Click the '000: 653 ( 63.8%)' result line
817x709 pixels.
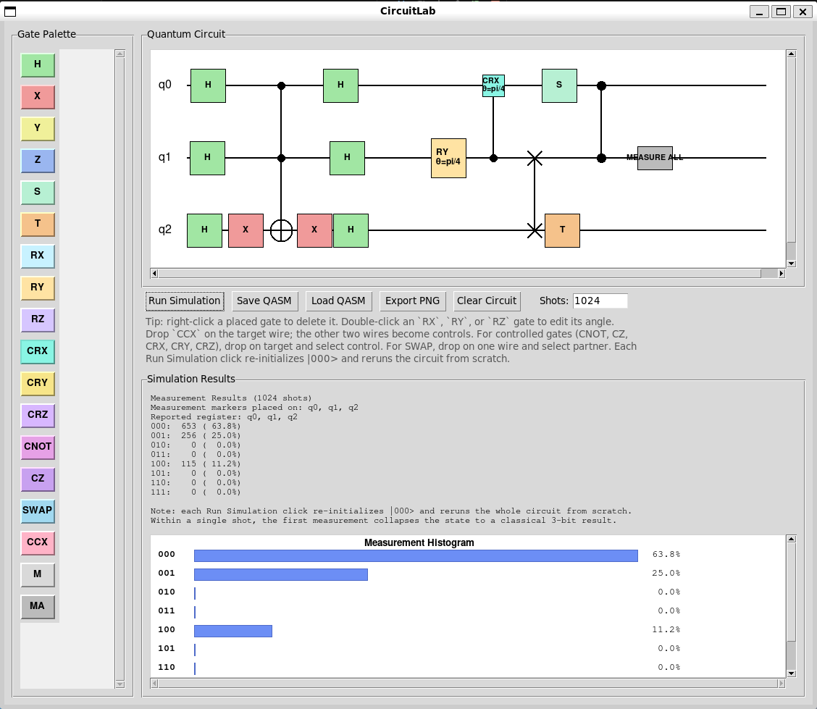pyautogui.click(x=196, y=426)
